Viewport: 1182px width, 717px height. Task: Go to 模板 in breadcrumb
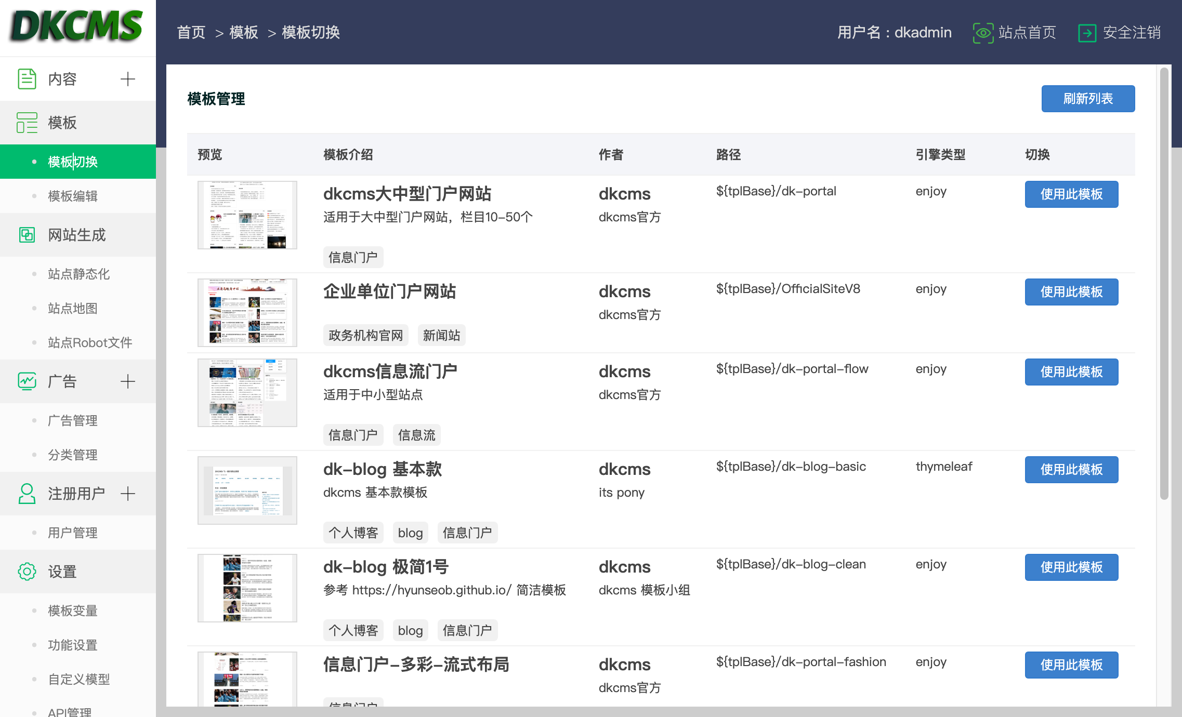pos(243,33)
